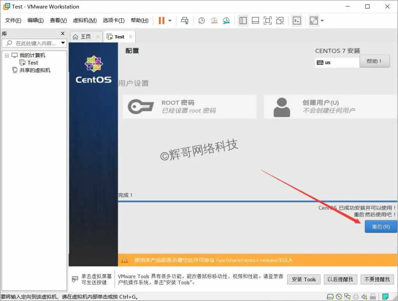
Task: Click the VMware Workstation title bar icon
Action: click(7, 6)
